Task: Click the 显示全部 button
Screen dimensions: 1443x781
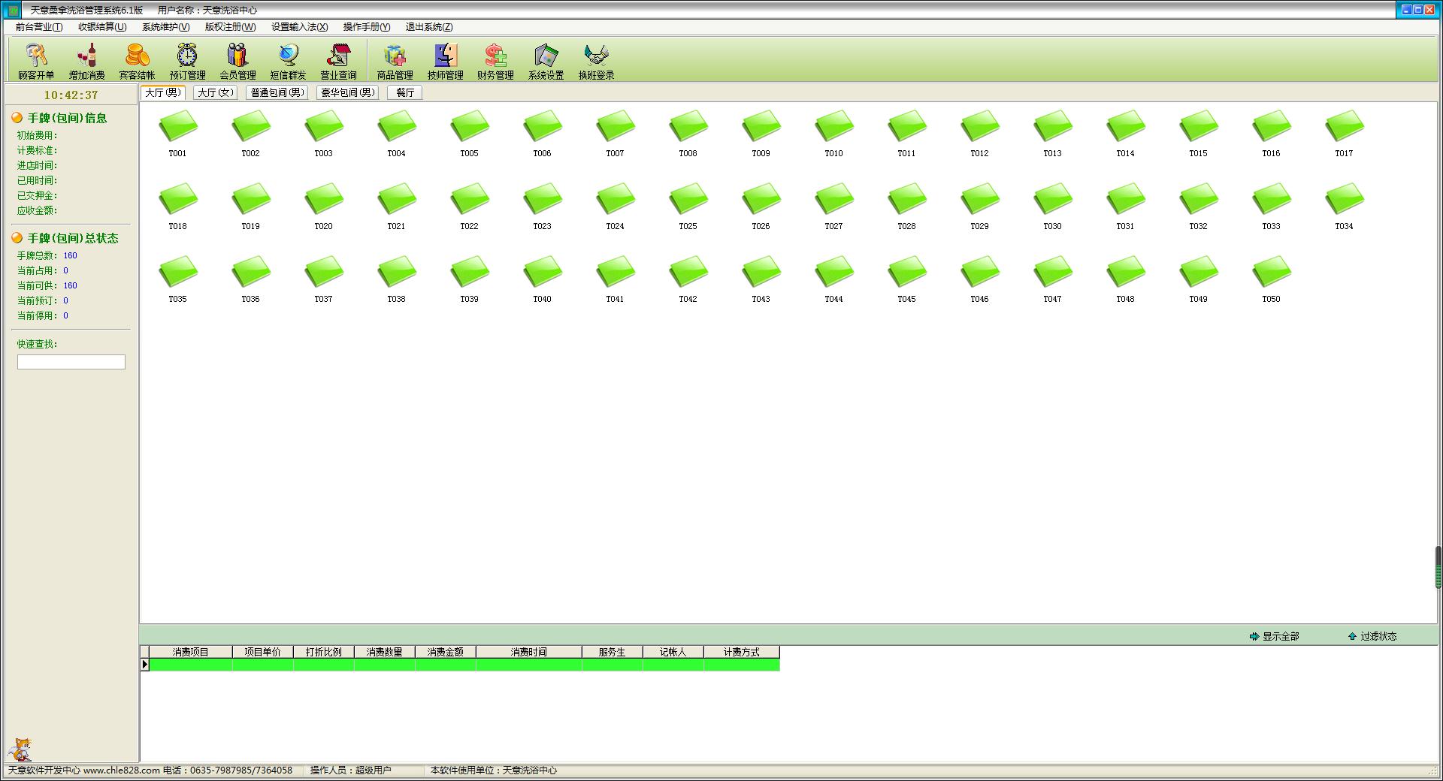Action: tap(1274, 636)
